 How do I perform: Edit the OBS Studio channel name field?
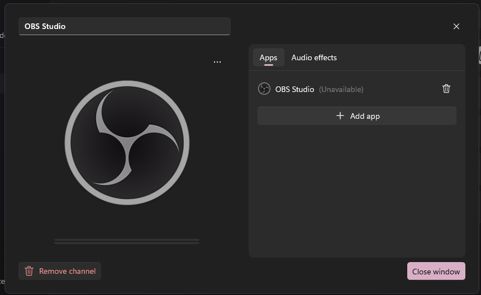pyautogui.click(x=125, y=26)
